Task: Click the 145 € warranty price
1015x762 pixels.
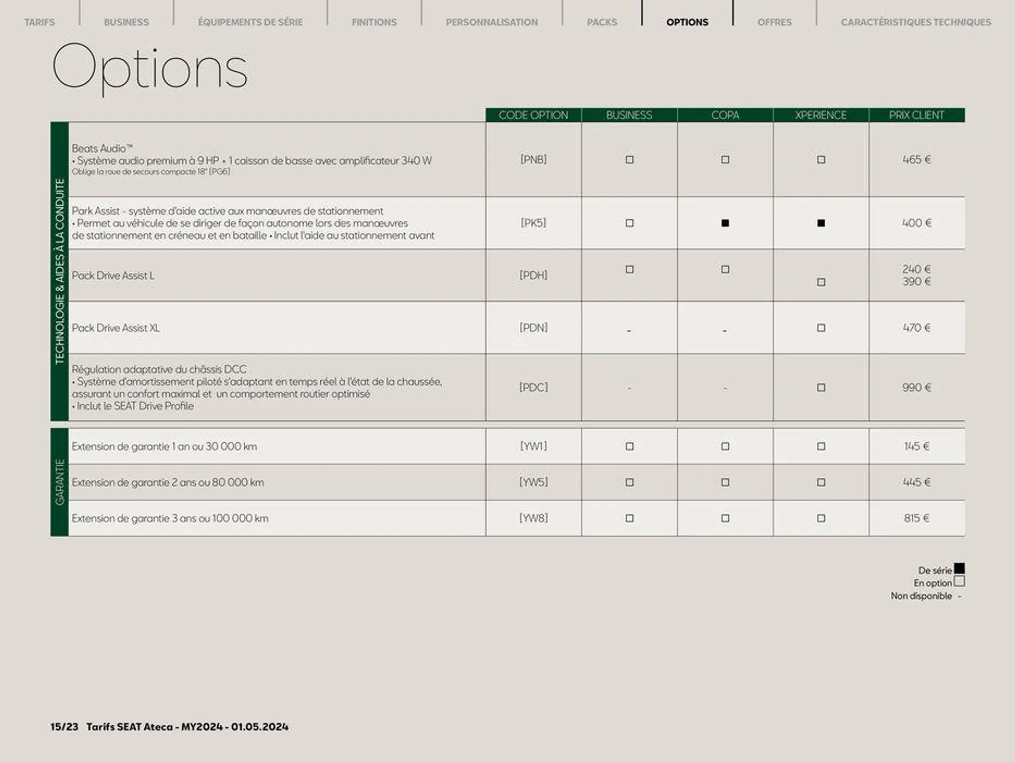Action: (x=916, y=446)
